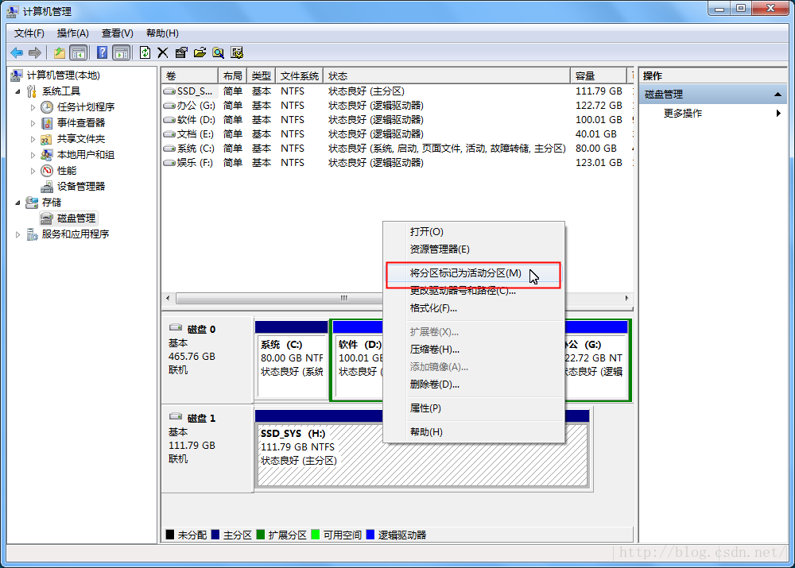Expand the 共享文件夹 node arrow
795x568 pixels.
(33, 139)
